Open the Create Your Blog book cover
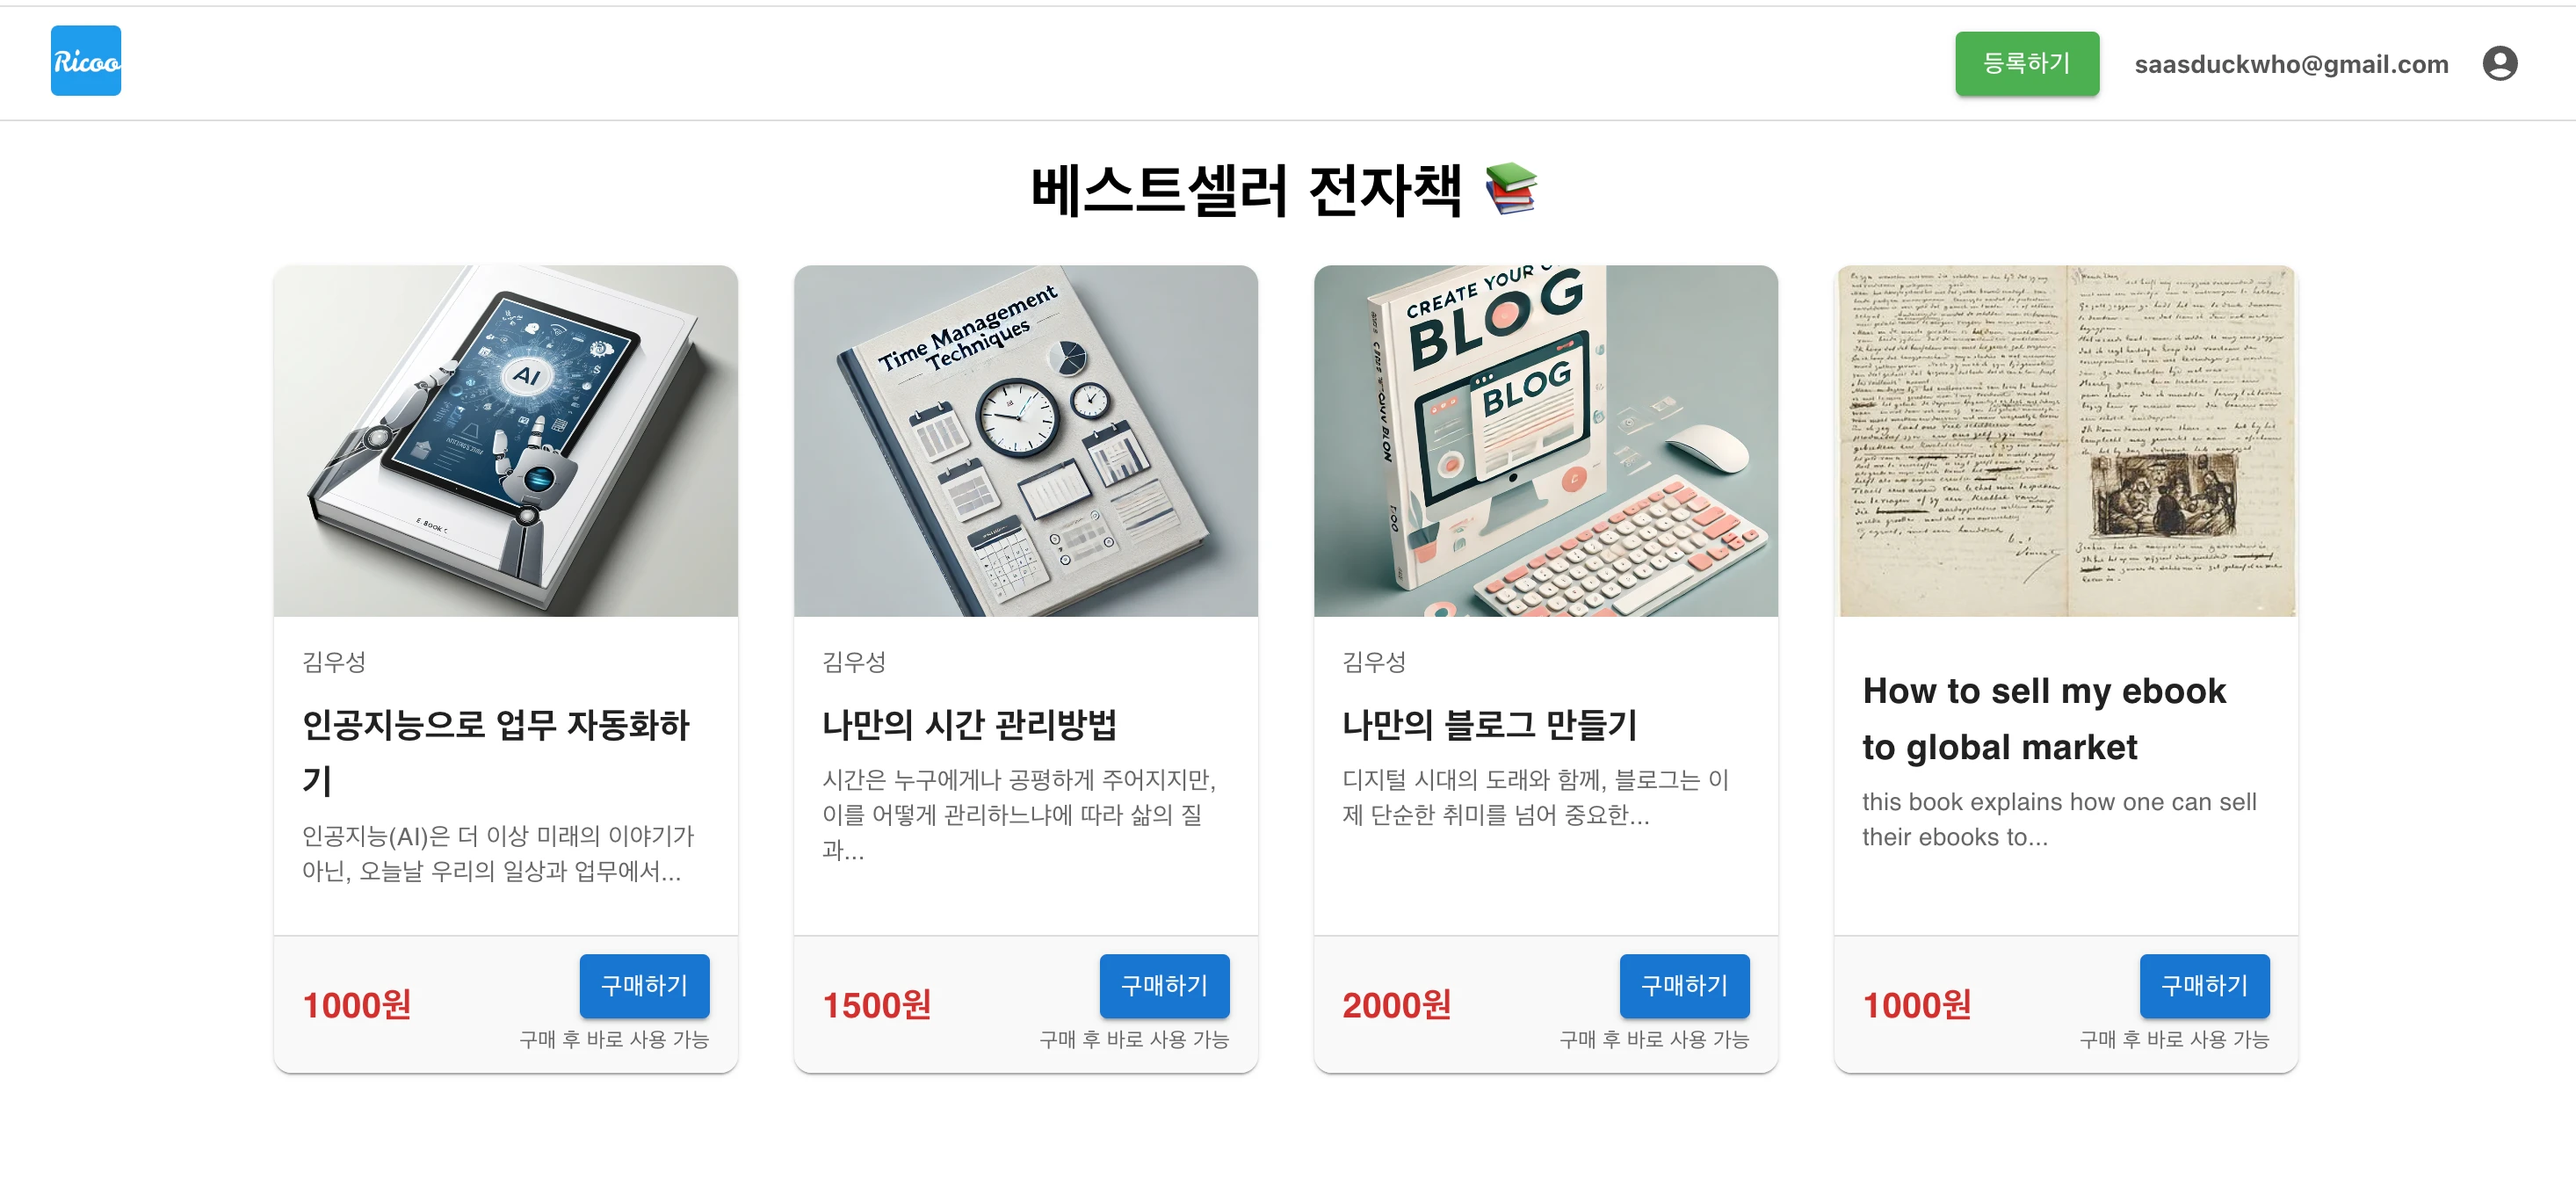 (1546, 441)
